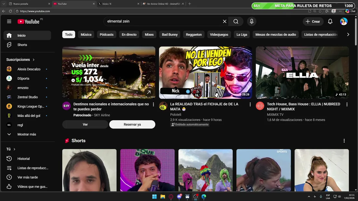Open Microsoft Edge from the taskbar
The image size is (358, 201).
pos(204,197)
